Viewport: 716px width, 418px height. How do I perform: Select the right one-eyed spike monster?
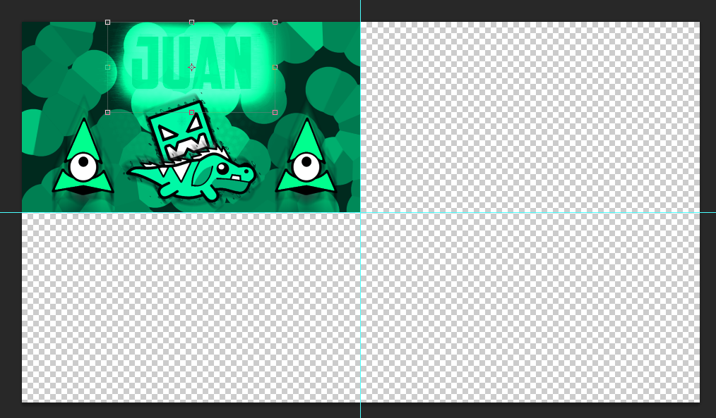306,156
